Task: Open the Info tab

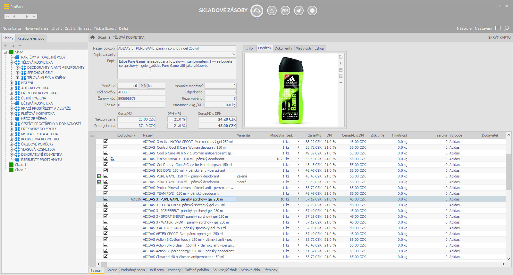Action: [249, 48]
